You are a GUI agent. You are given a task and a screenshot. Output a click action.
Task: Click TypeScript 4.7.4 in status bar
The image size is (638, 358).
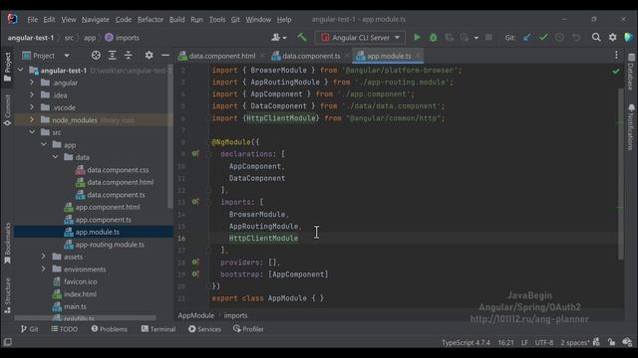466,342
